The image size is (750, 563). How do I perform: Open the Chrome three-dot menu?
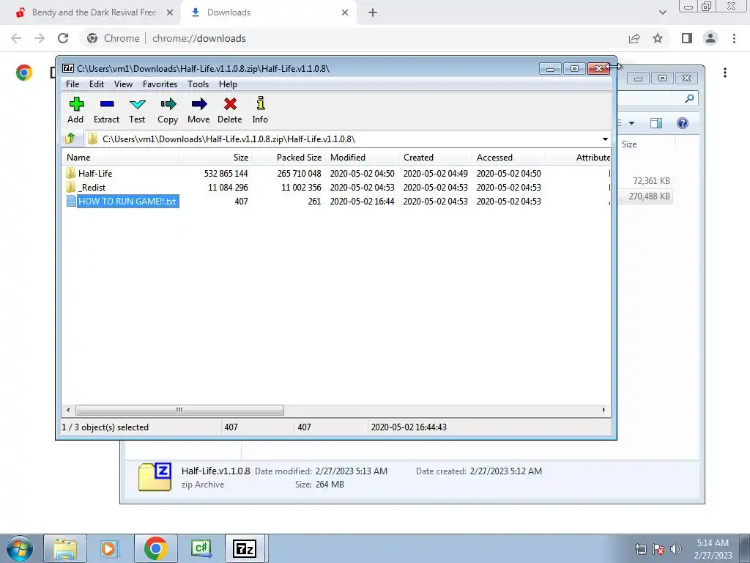click(734, 38)
